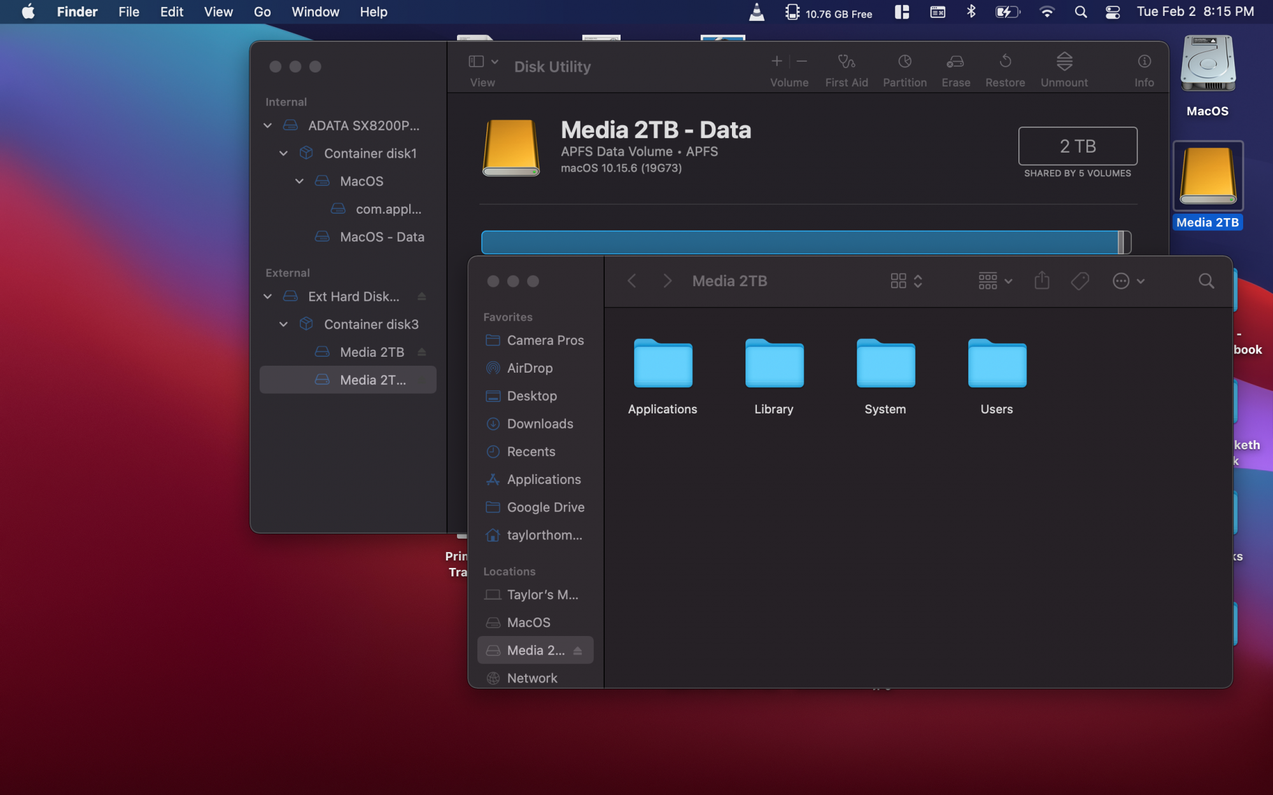Click First Aid in Disk Utility toolbar
This screenshot has width=1273, height=795.
[846, 70]
